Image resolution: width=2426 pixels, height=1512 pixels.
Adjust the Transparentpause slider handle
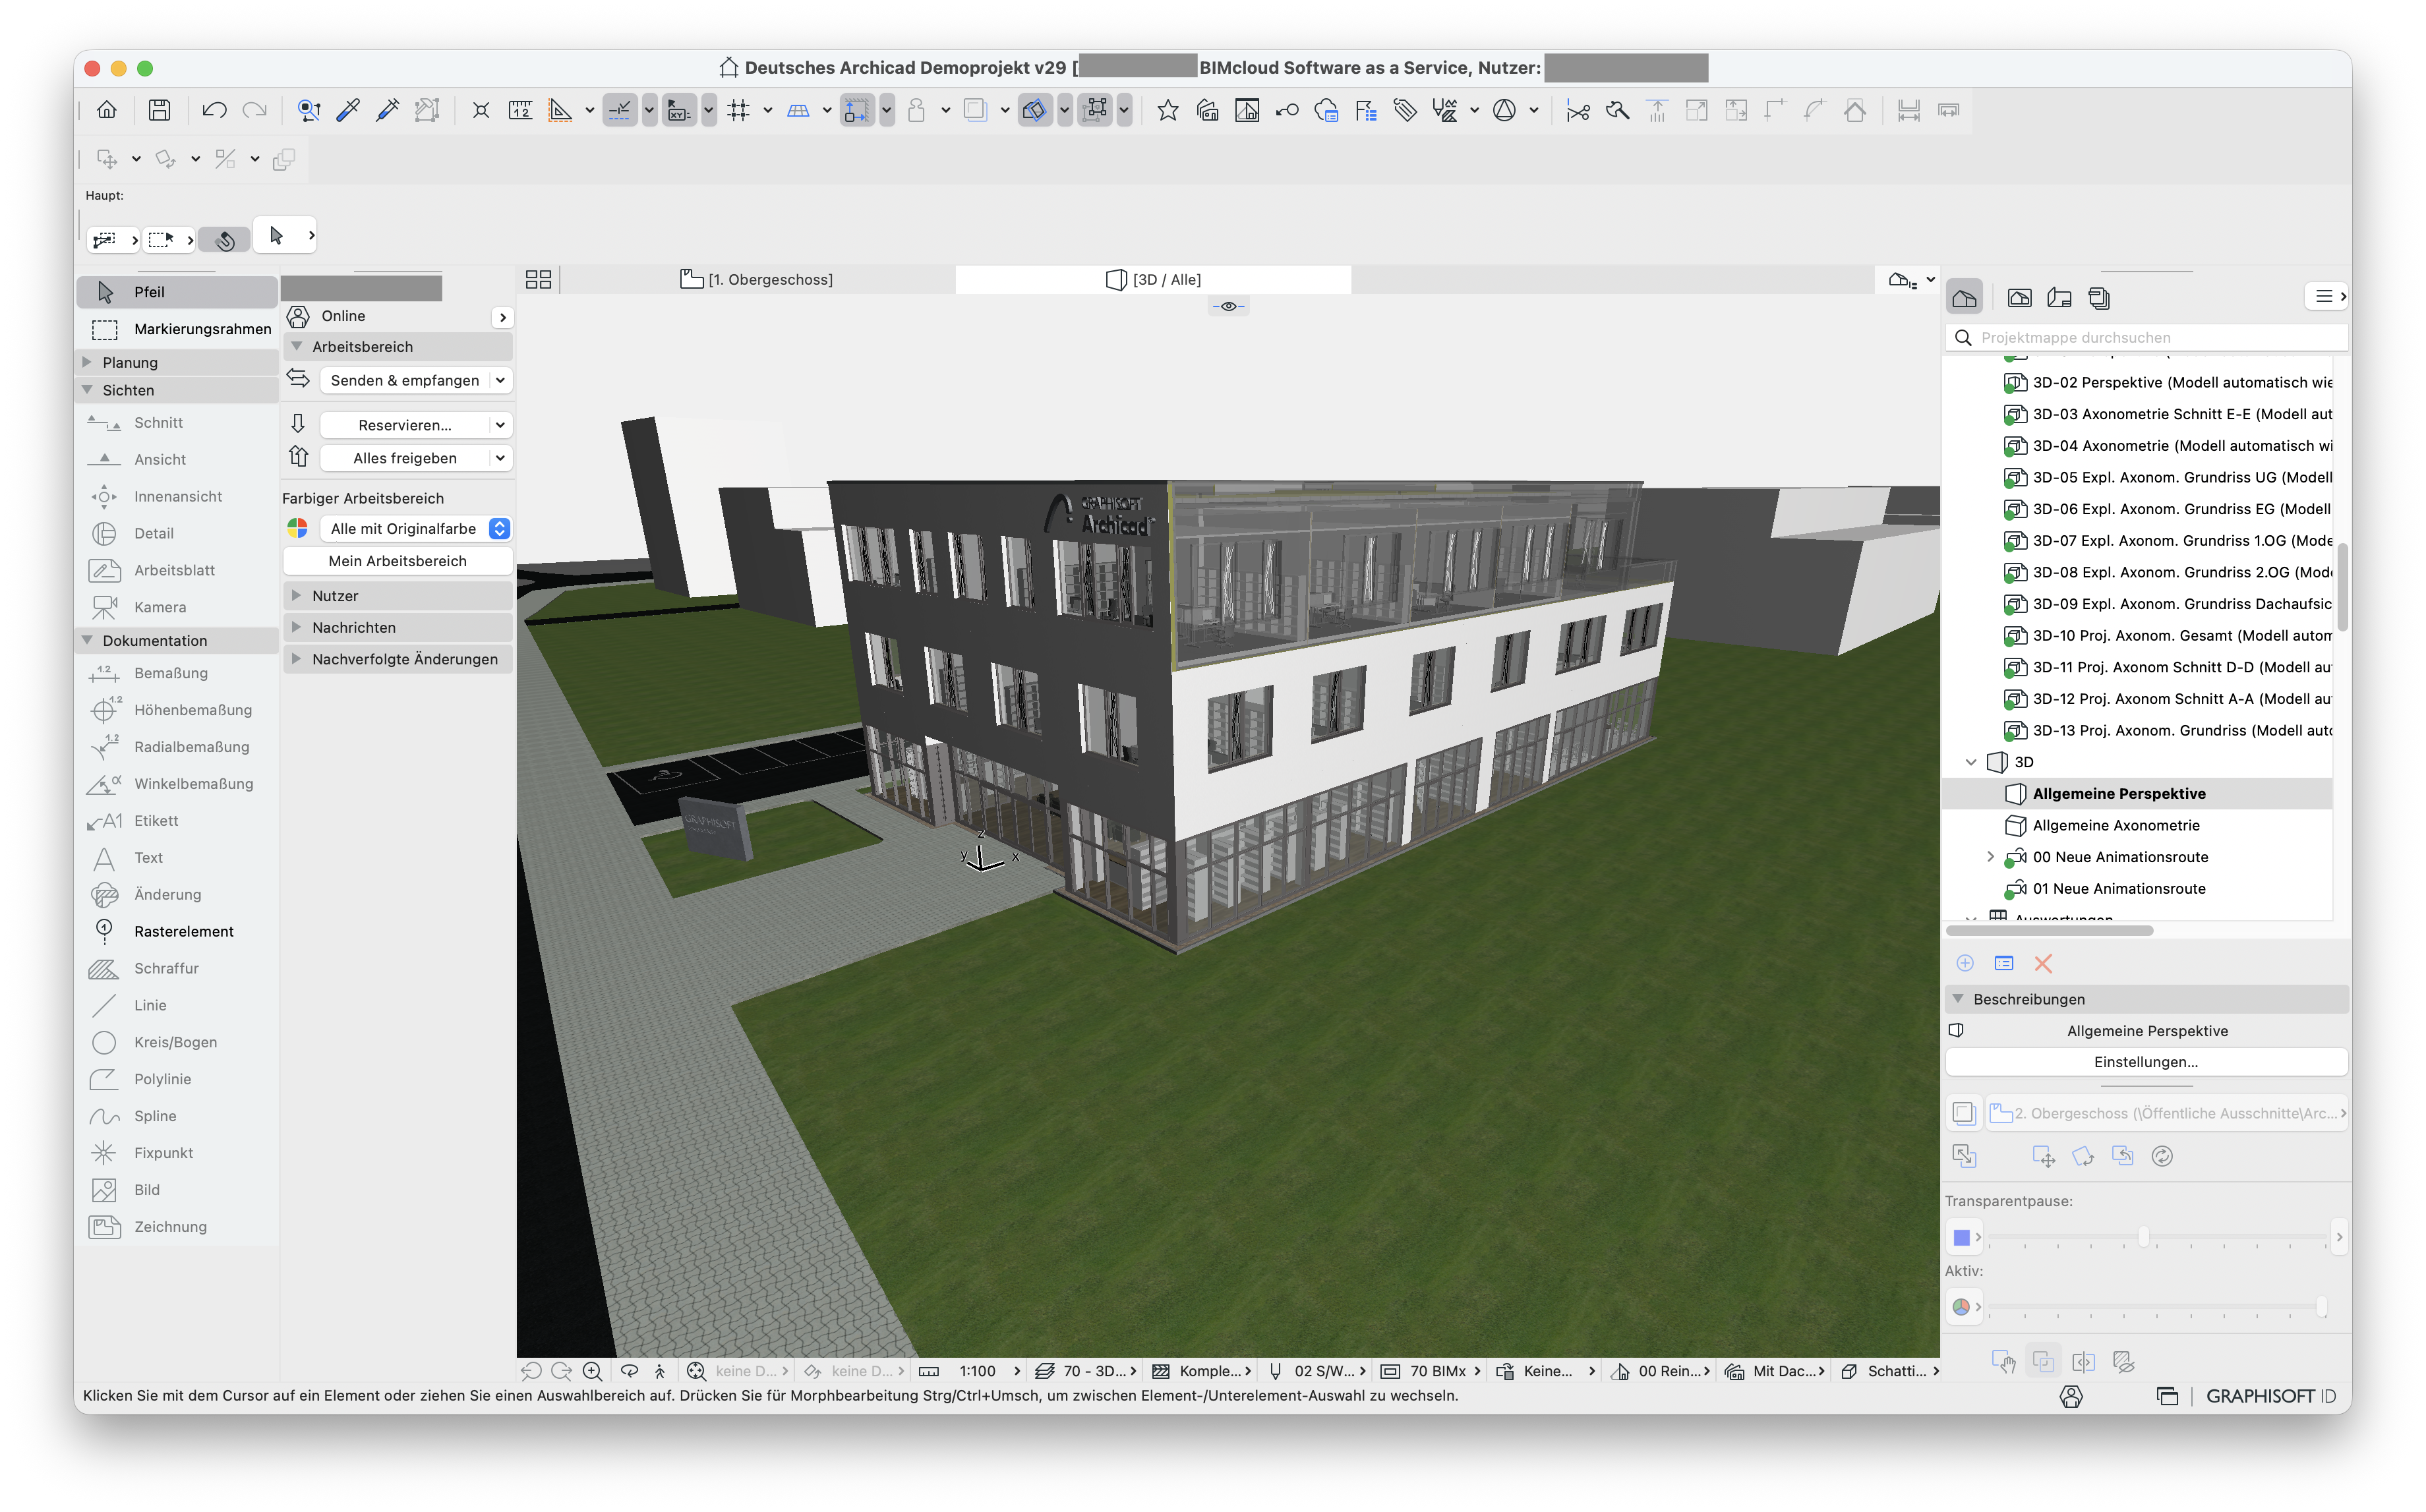tap(2142, 1238)
